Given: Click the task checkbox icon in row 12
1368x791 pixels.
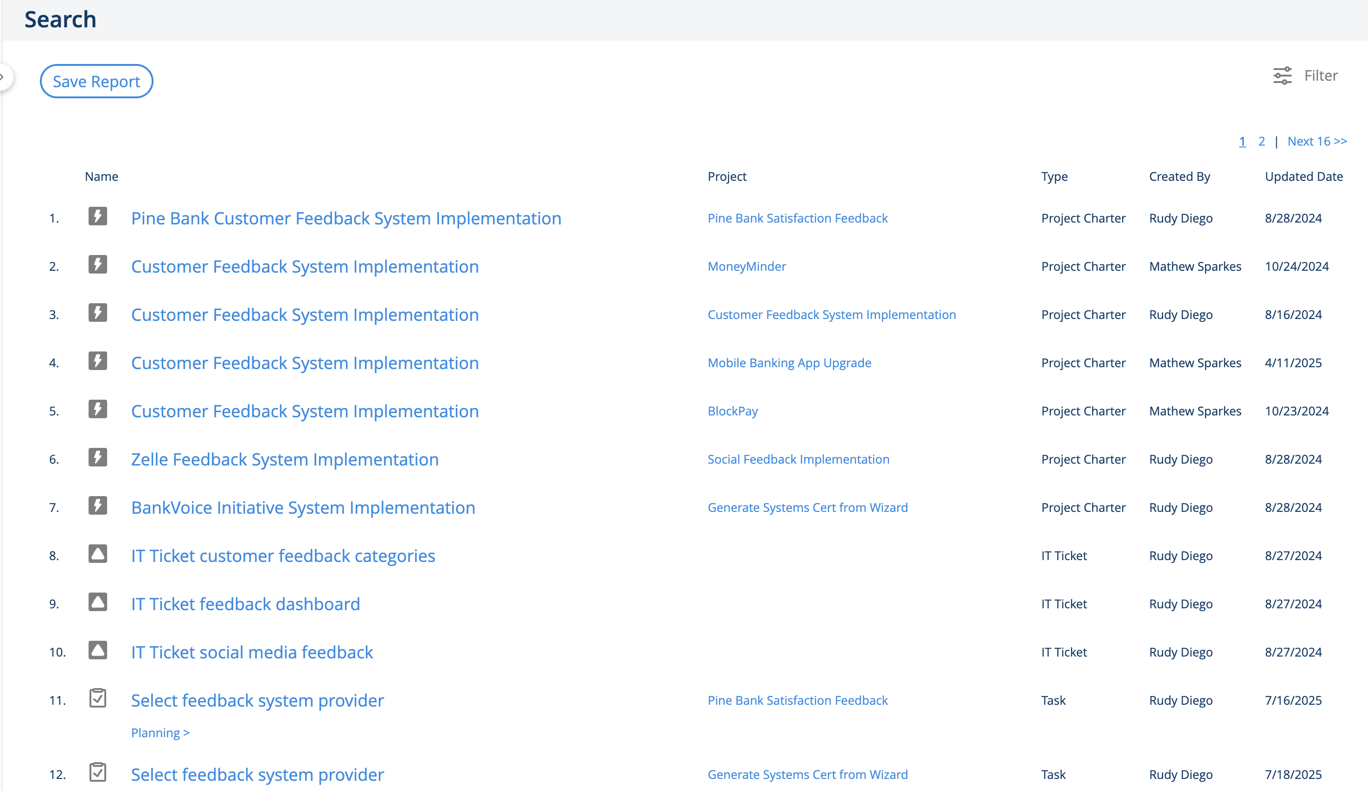Looking at the screenshot, I should click(x=98, y=772).
